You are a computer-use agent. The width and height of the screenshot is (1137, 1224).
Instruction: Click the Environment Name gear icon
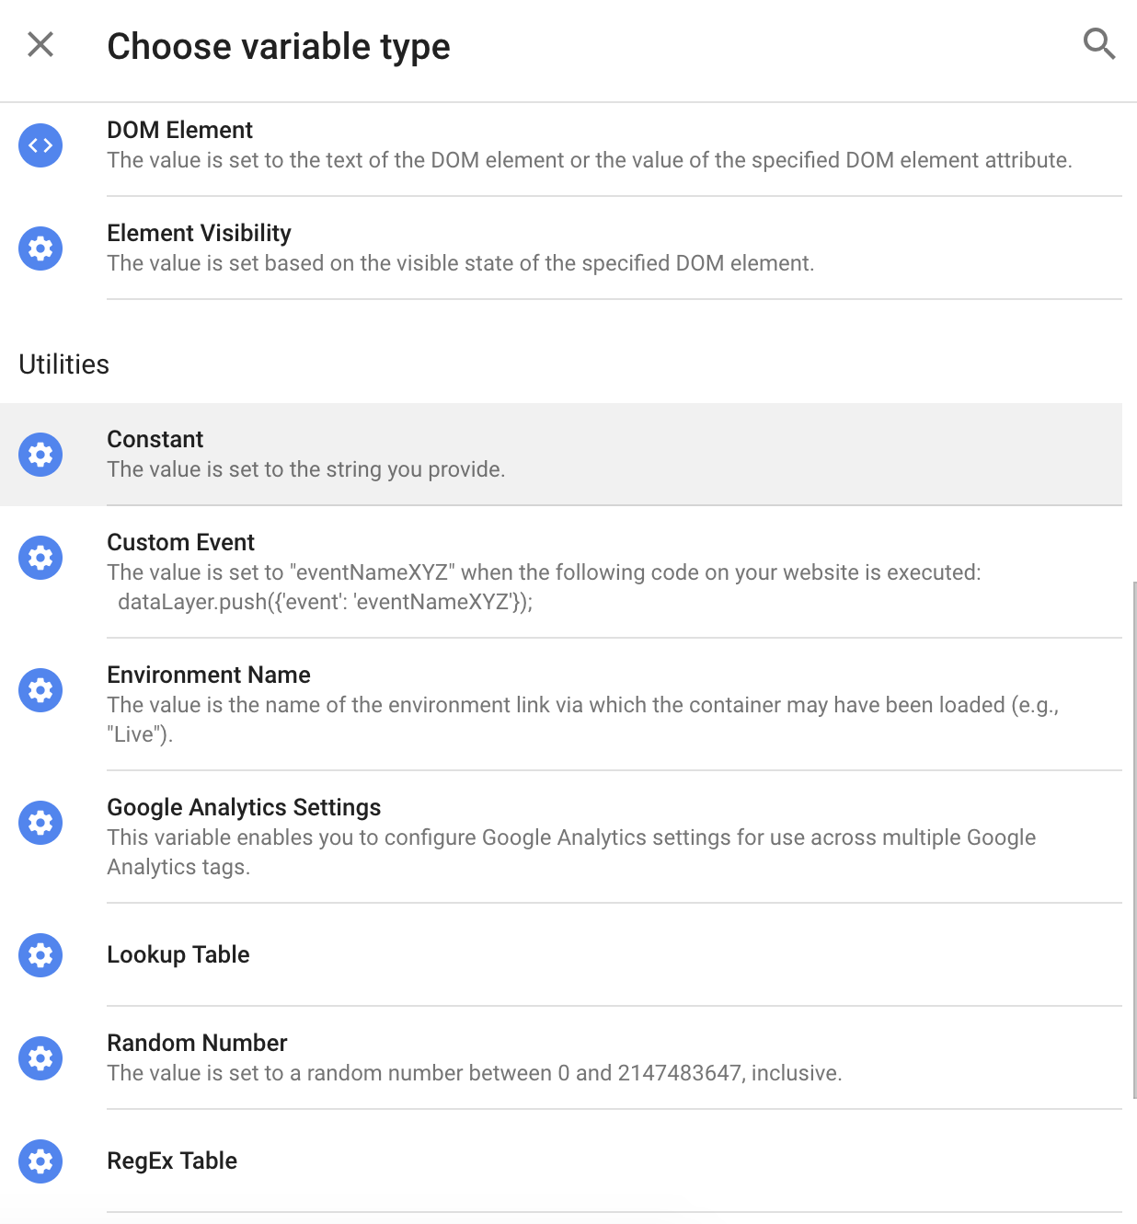(40, 690)
